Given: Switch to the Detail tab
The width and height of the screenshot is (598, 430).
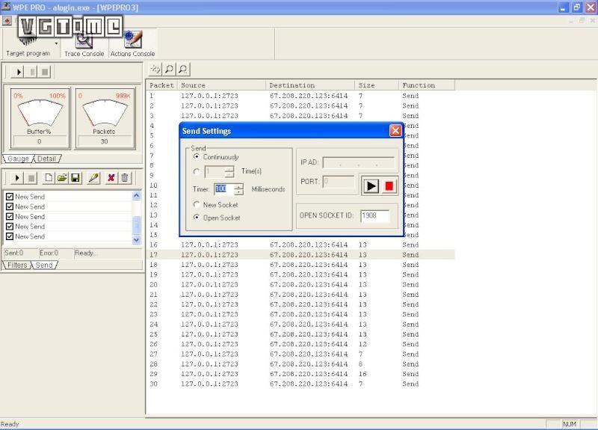Looking at the screenshot, I should point(47,159).
